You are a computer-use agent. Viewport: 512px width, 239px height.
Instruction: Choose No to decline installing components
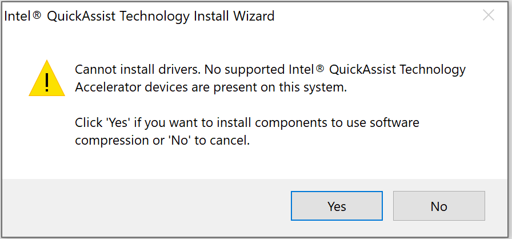(439, 206)
